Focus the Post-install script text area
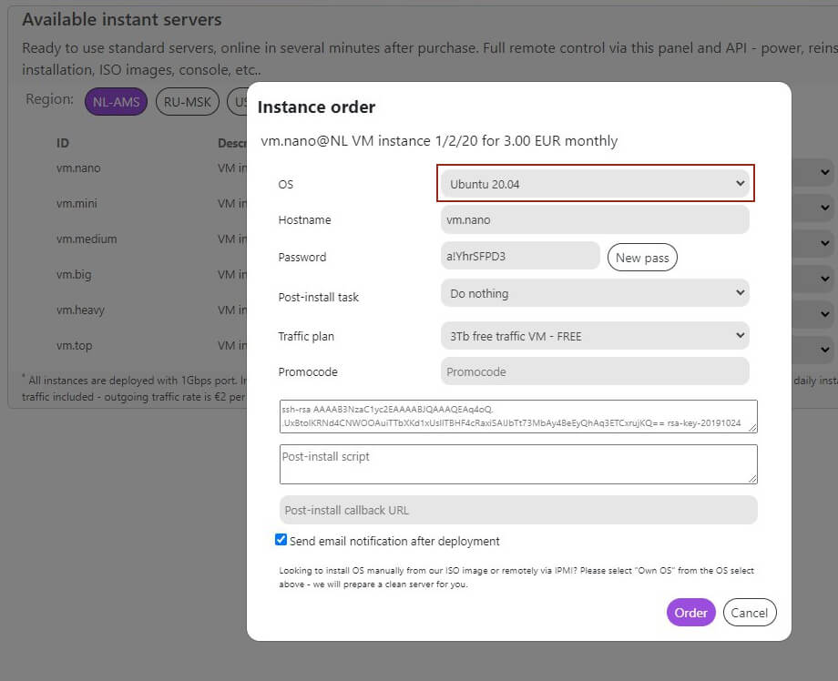The width and height of the screenshot is (838, 681). 518,463
